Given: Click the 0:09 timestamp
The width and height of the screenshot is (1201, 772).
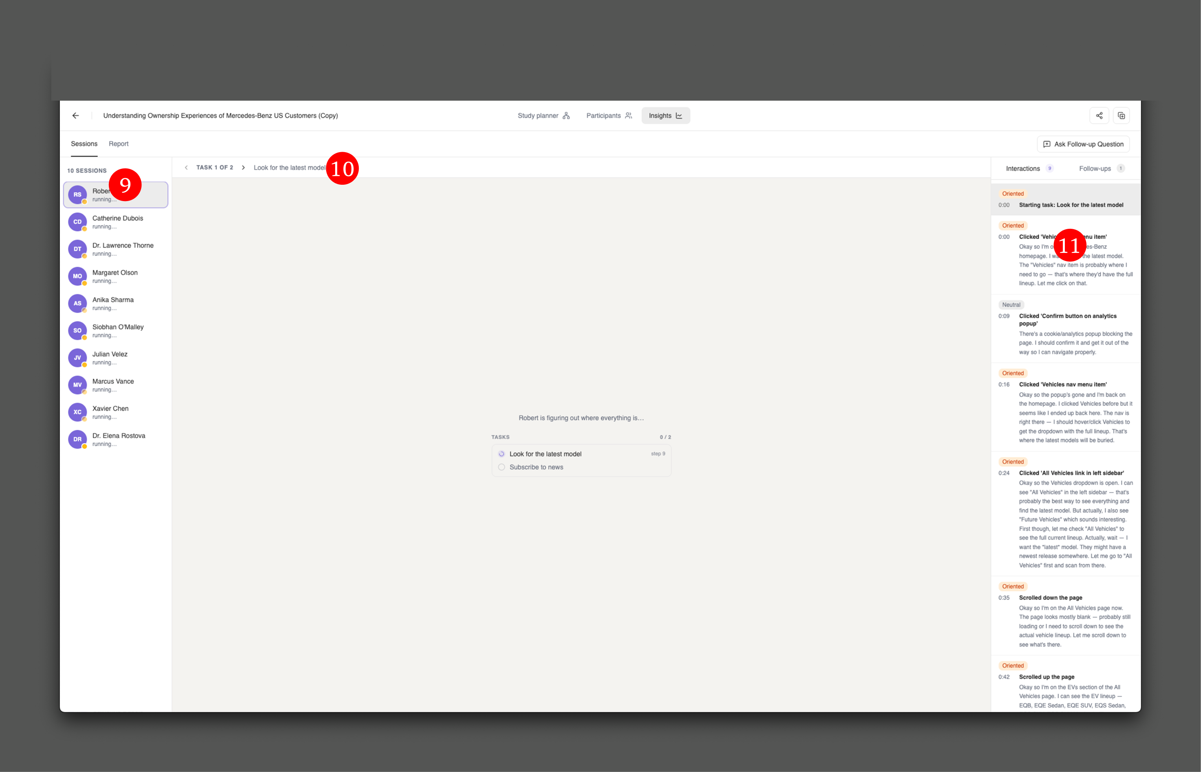Looking at the screenshot, I should click(x=1004, y=316).
